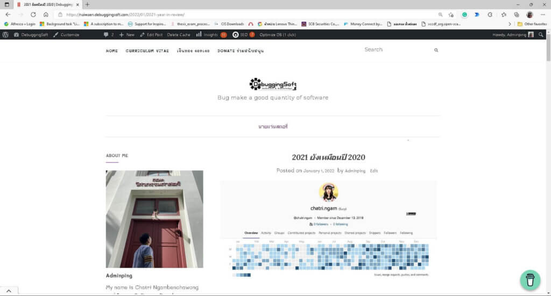This screenshot has width=551, height=296.
Task: Open the Money Connect bookmark
Action: pos(363,24)
